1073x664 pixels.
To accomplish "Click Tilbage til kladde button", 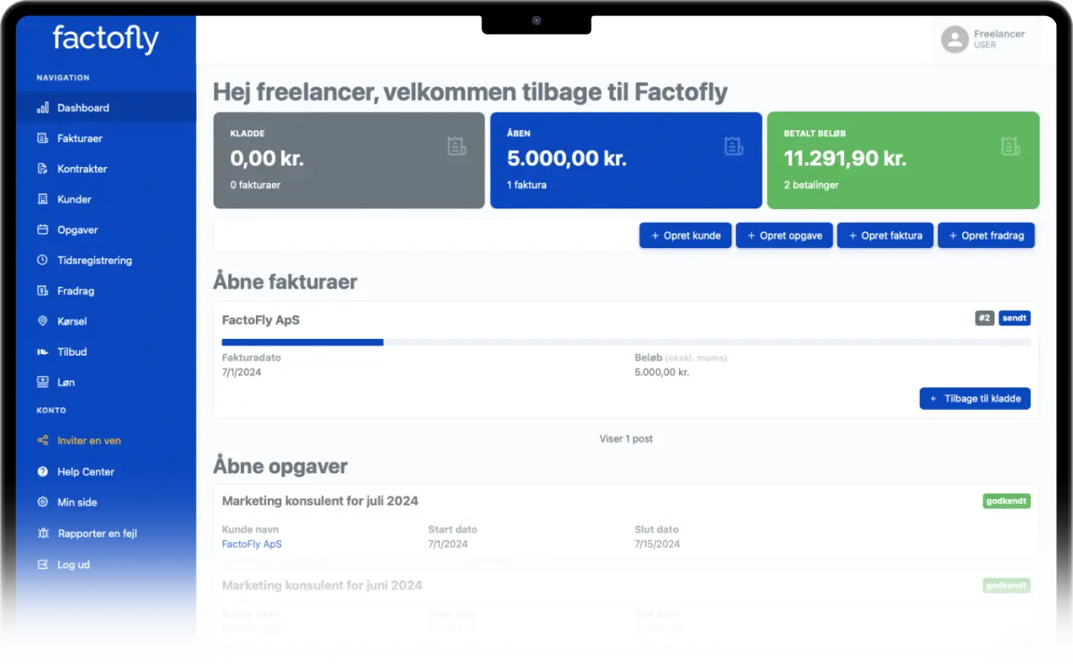I will pos(975,398).
